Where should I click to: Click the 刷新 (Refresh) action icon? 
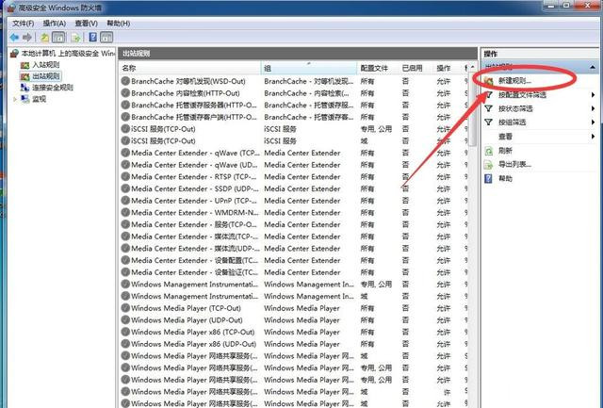point(489,150)
